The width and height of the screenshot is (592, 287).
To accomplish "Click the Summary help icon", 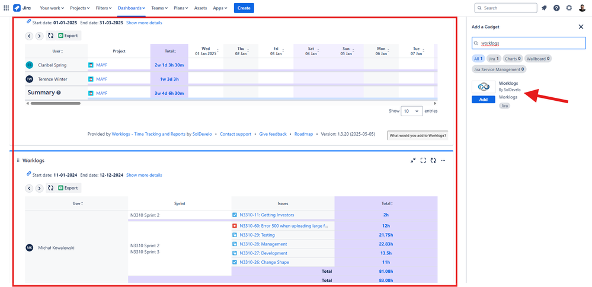I will [x=59, y=93].
